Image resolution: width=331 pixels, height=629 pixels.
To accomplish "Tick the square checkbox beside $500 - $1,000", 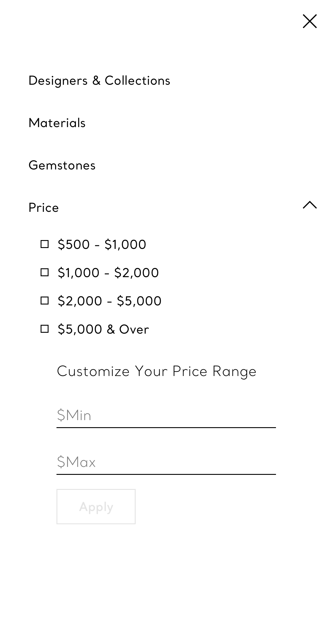I will [x=44, y=244].
